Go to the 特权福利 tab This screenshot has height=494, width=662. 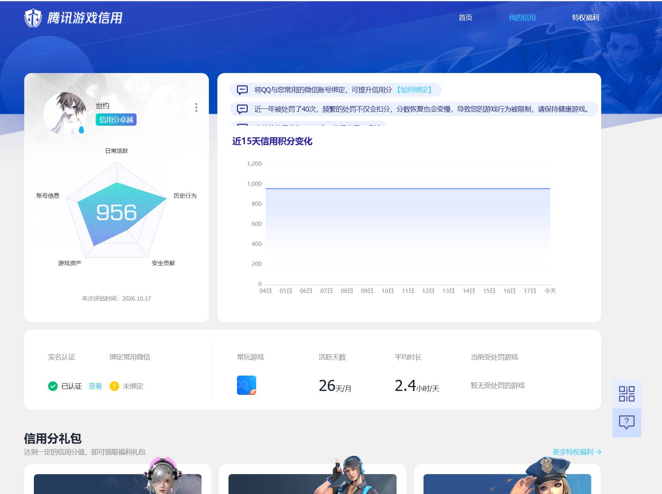tap(585, 18)
